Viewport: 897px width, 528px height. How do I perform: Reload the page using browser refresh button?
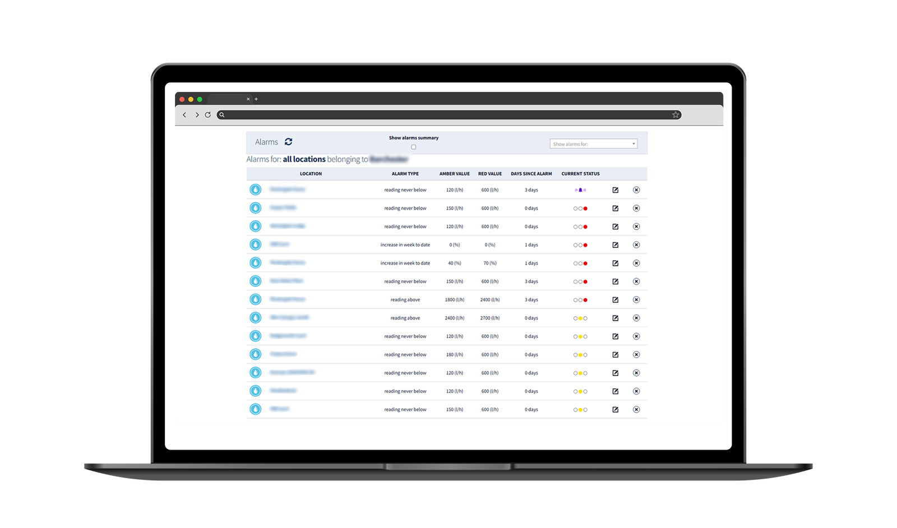click(x=207, y=115)
